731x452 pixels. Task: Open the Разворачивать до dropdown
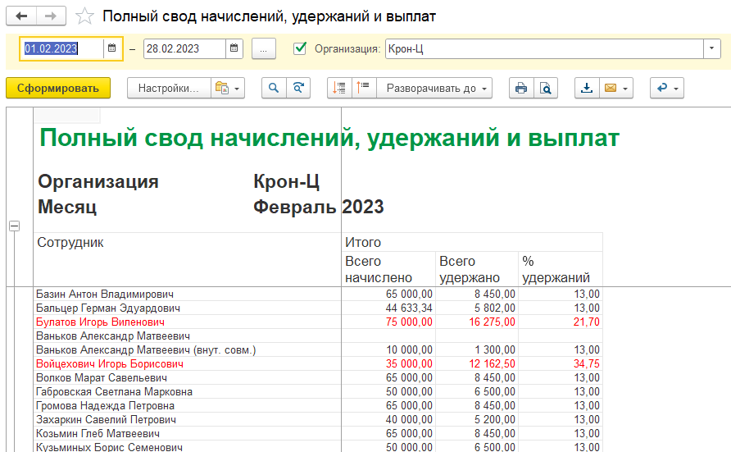tap(434, 89)
